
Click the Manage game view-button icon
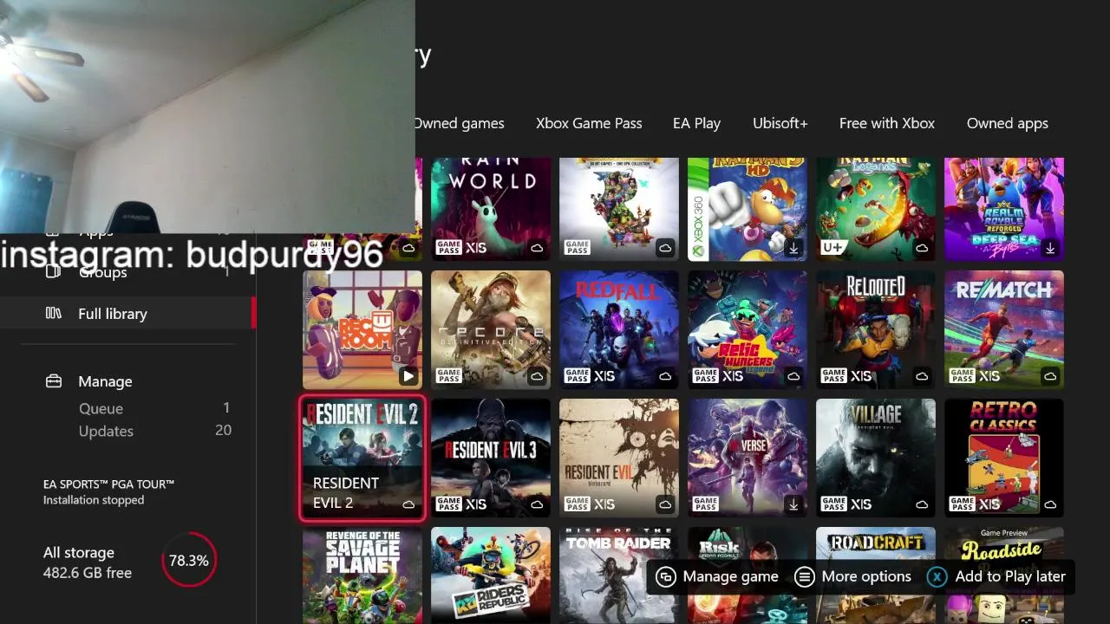click(x=666, y=576)
